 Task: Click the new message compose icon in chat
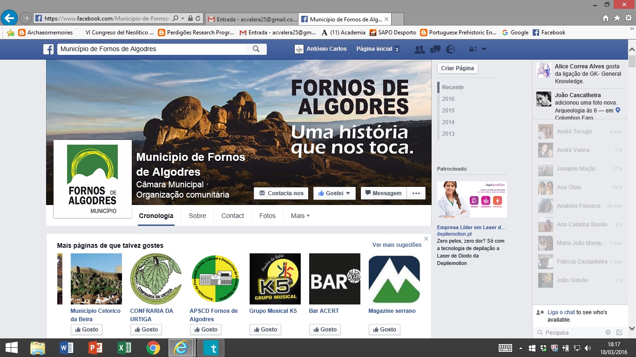tap(619, 332)
